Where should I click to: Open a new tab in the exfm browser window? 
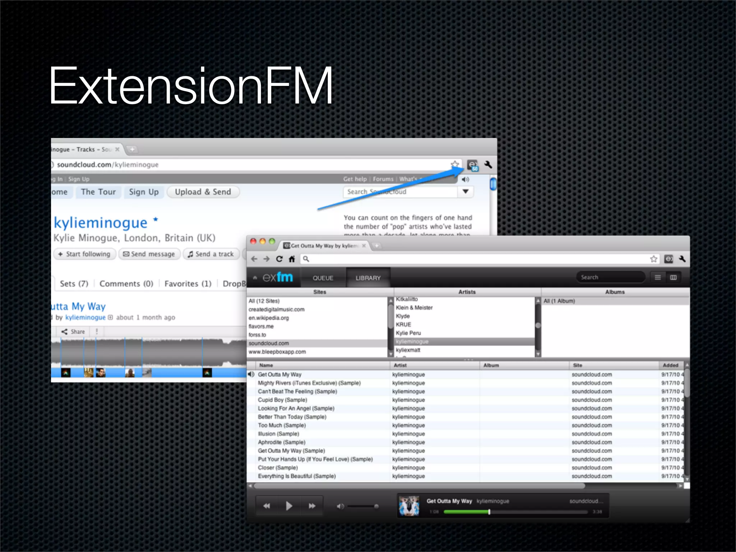376,246
